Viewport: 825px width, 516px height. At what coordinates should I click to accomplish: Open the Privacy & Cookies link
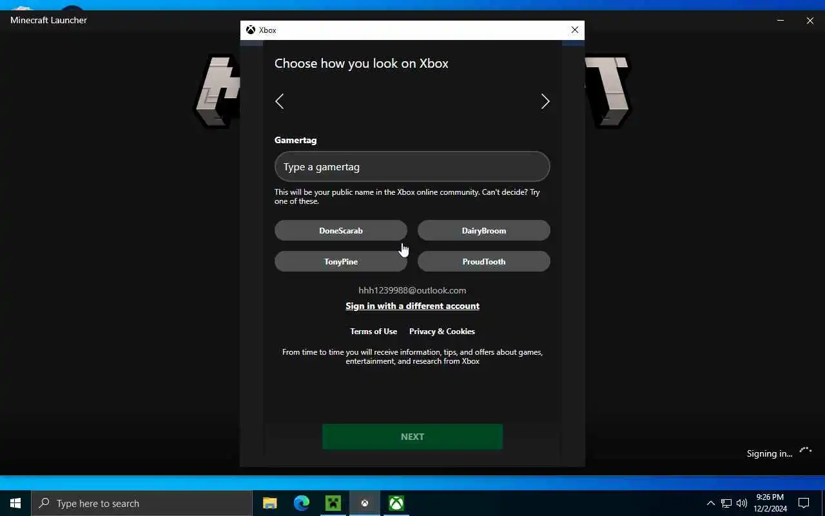[x=442, y=331]
